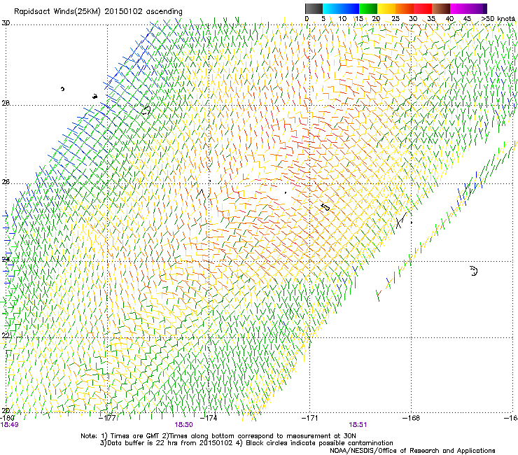This screenshot has width=518, height=455.
Task: Click the magenta 40-45 knots legend swatch
Action: click(459, 8)
